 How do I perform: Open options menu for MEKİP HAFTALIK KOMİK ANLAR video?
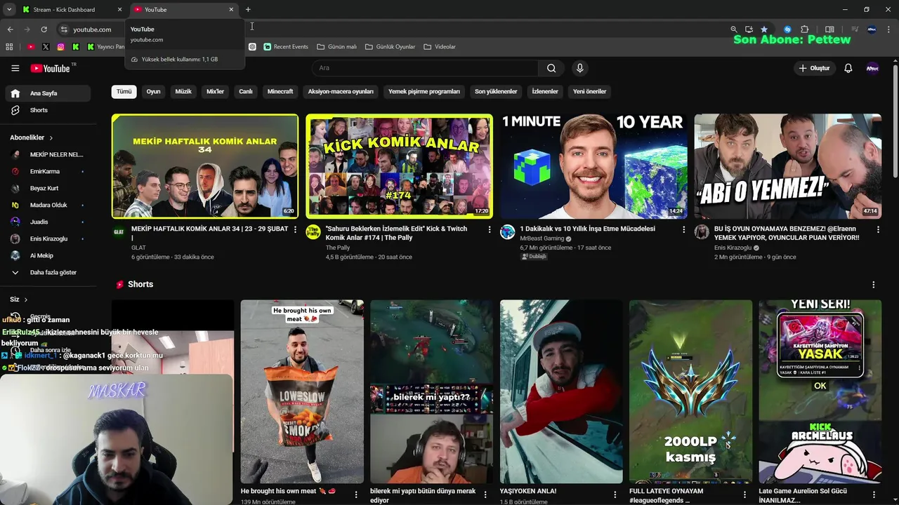[295, 229]
